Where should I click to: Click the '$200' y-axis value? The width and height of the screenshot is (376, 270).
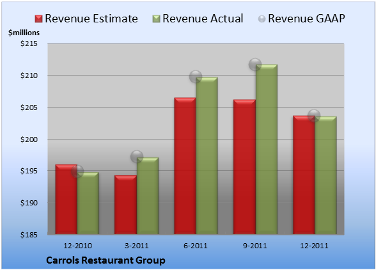(29, 139)
